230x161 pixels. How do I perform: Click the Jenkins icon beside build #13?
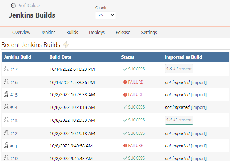click(x=6, y=120)
